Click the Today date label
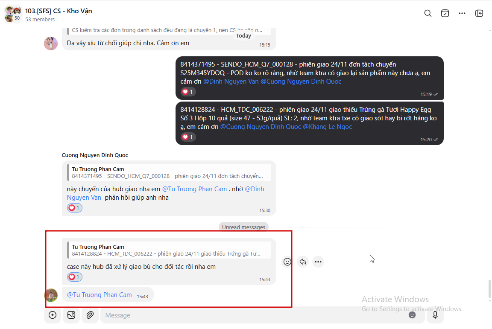The width and height of the screenshot is (492, 329). click(243, 36)
